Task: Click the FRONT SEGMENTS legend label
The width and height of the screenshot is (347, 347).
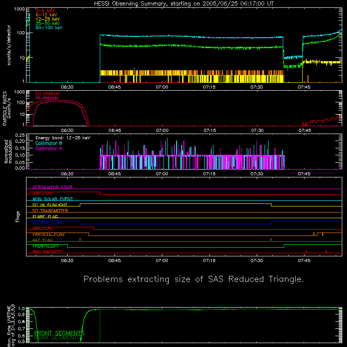Action: 59,333
